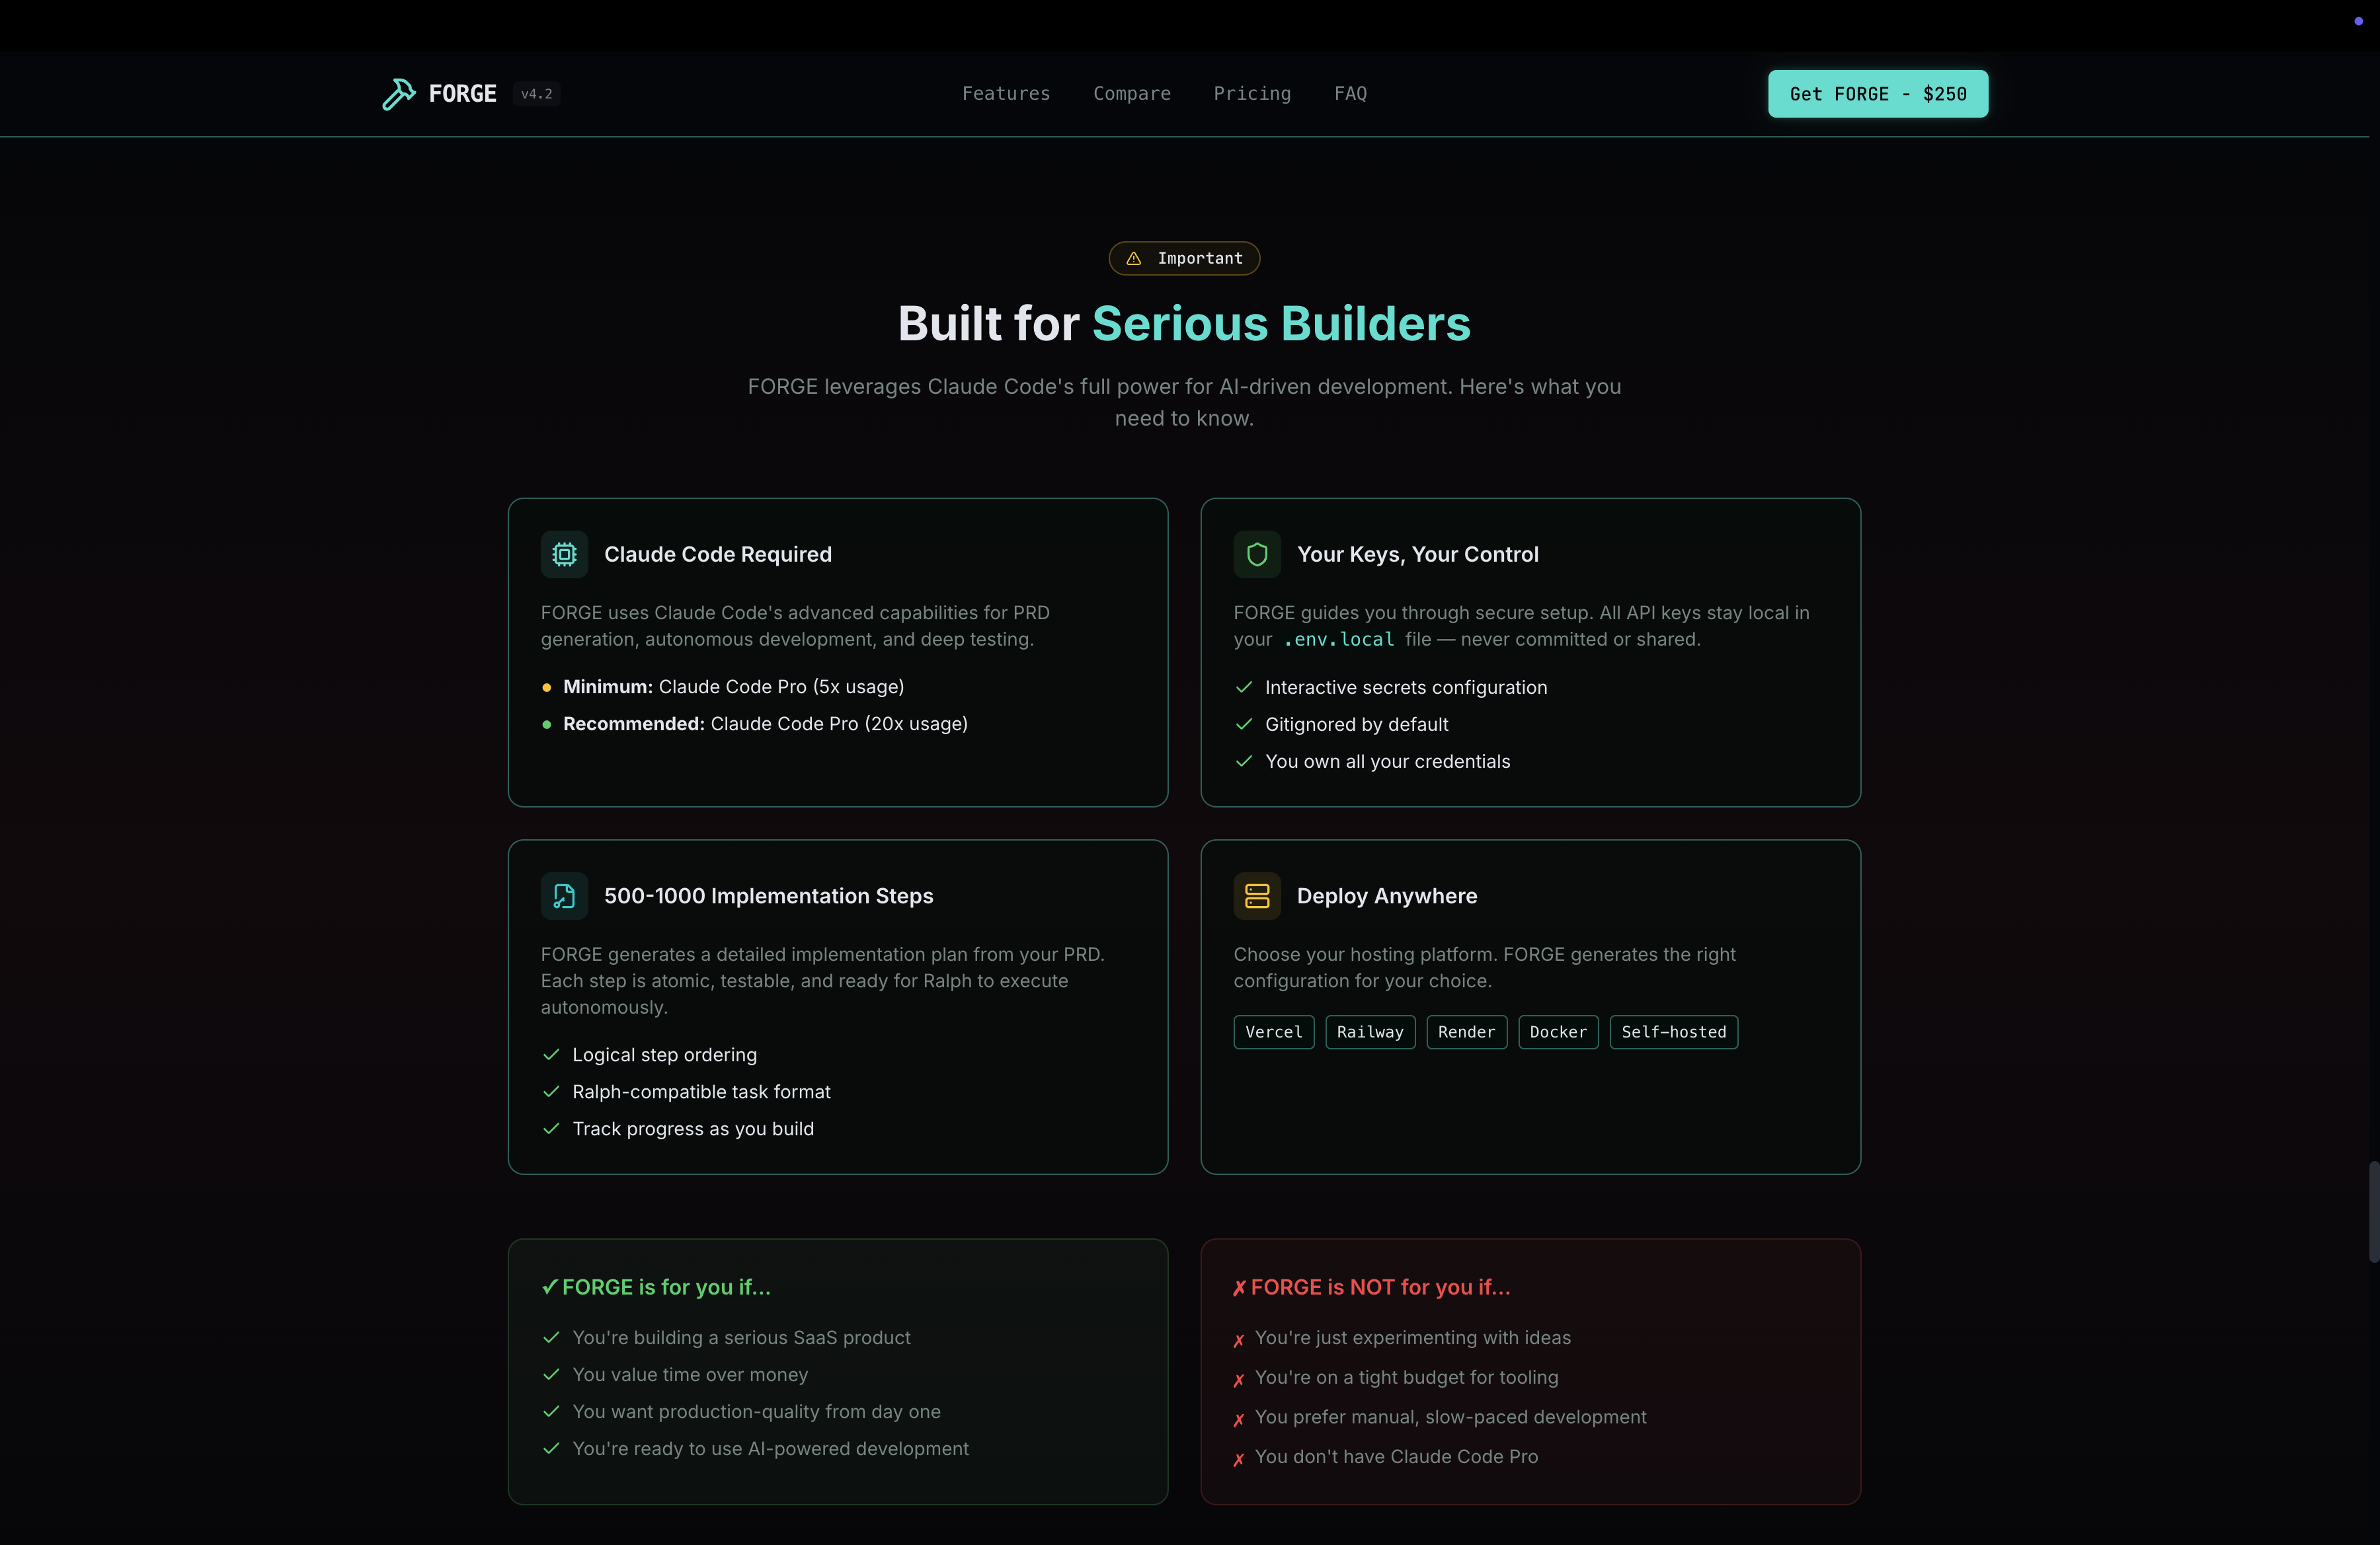This screenshot has height=1545, width=2380.
Task: Open the Pricing nav item
Action: click(1251, 94)
